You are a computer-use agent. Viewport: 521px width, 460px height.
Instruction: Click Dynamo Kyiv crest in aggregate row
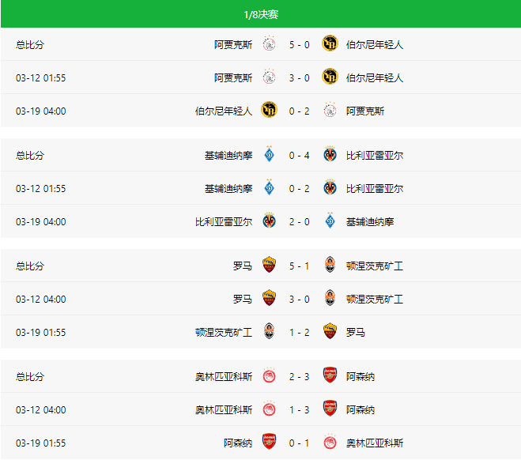click(x=269, y=154)
